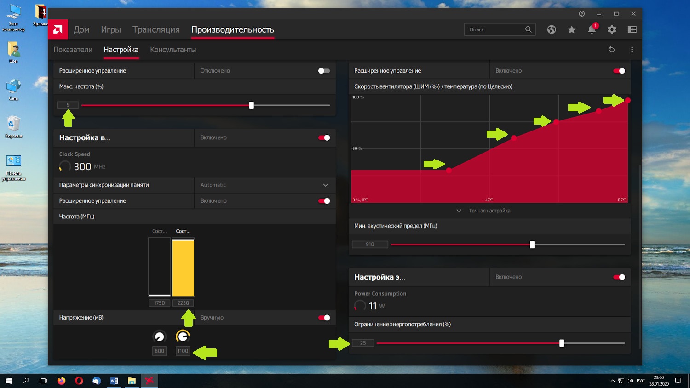The width and height of the screenshot is (690, 388).
Task: Select the lowest fan curve point
Action: 449,170
